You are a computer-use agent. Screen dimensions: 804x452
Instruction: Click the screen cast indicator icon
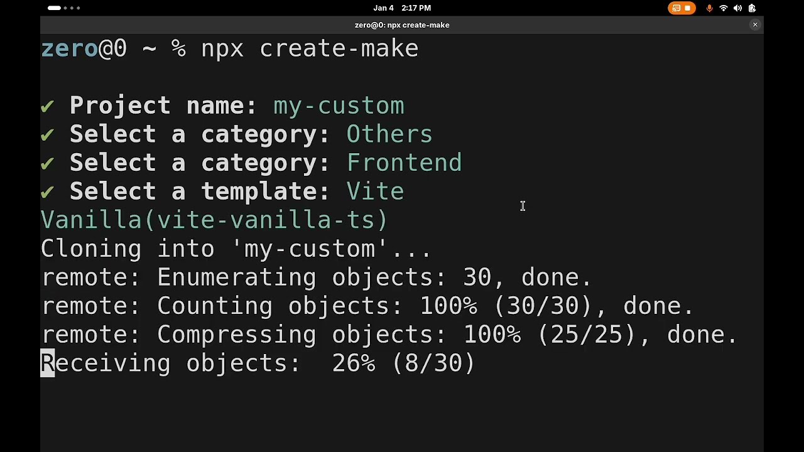pyautogui.click(x=676, y=8)
